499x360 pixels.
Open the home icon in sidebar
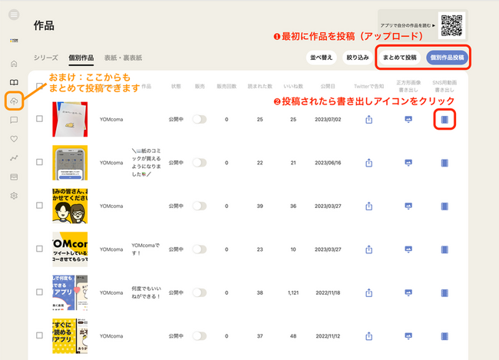coord(14,64)
